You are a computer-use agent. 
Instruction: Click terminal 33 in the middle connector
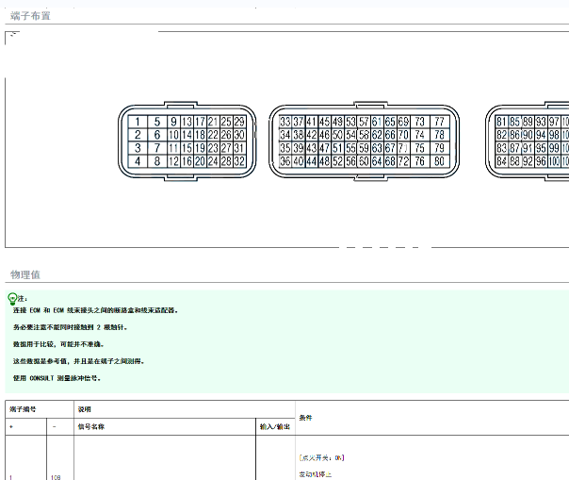pyautogui.click(x=285, y=122)
